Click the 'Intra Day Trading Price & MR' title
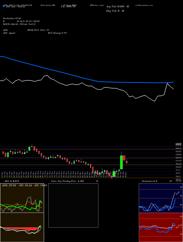Viewport: 183px width, 242px height. [x=67, y=181]
